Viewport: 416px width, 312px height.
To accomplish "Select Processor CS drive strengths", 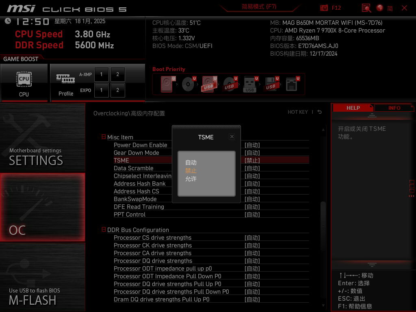I will coord(153,238).
